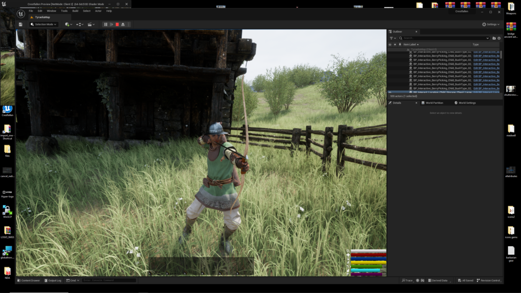This screenshot has width=521, height=293.
Task: Open Selection Mode dropdown
Action: pyautogui.click(x=44, y=24)
